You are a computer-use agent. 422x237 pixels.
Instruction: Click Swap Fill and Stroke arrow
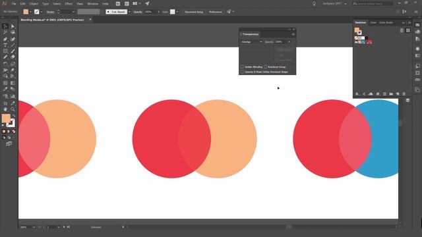[13, 116]
